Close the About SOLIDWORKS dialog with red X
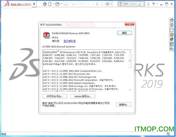 click(x=130, y=24)
